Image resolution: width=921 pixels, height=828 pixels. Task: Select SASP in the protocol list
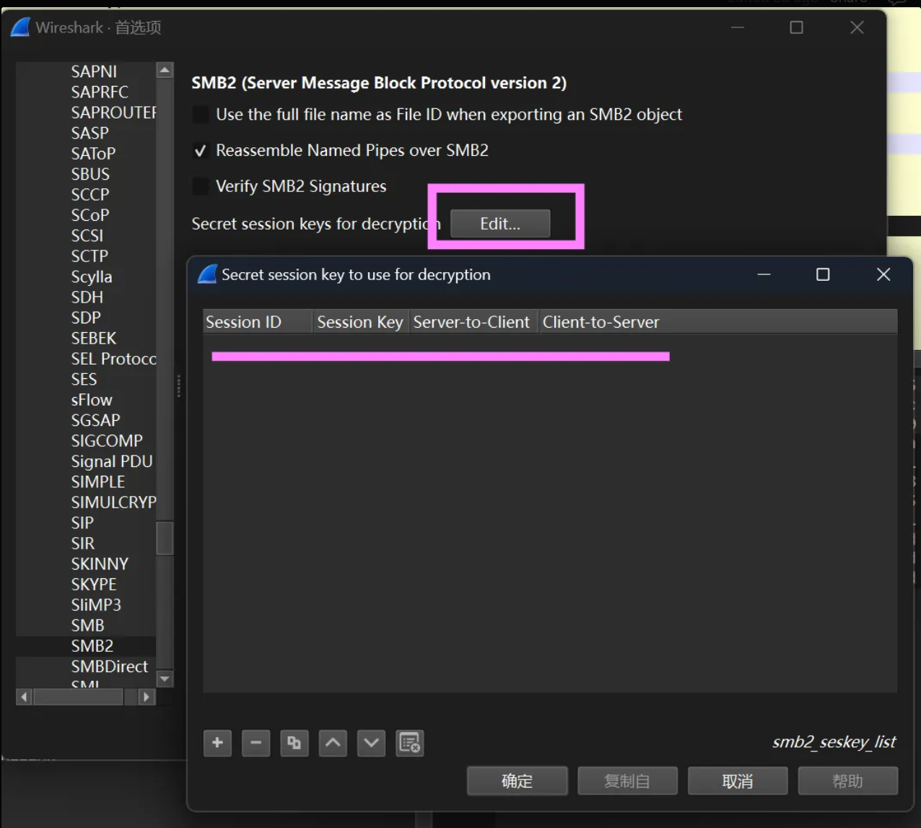[x=90, y=134]
